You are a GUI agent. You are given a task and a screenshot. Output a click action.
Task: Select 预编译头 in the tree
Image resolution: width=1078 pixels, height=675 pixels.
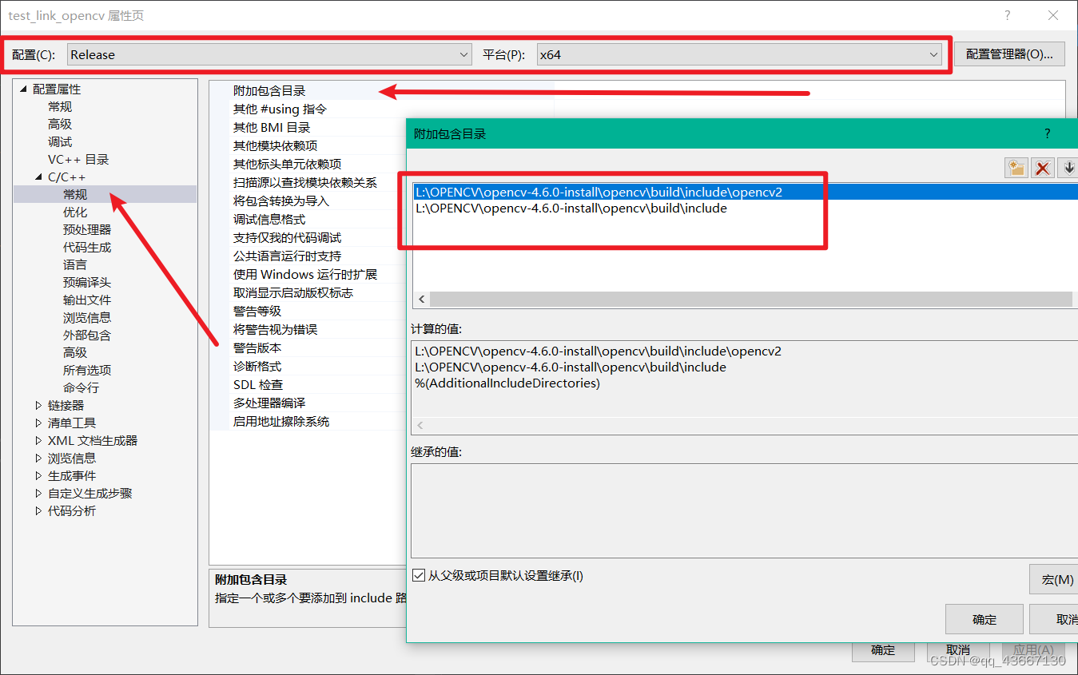(x=87, y=282)
